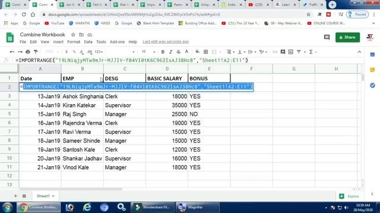The height and width of the screenshot is (213, 380).
Task: Open the View menu
Action: (45, 42)
